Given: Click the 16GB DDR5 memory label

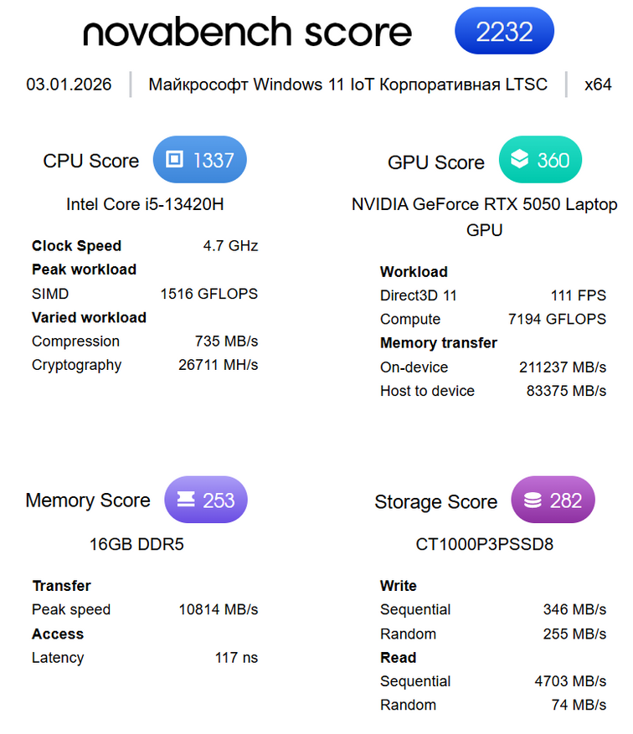Looking at the screenshot, I should coord(136,544).
